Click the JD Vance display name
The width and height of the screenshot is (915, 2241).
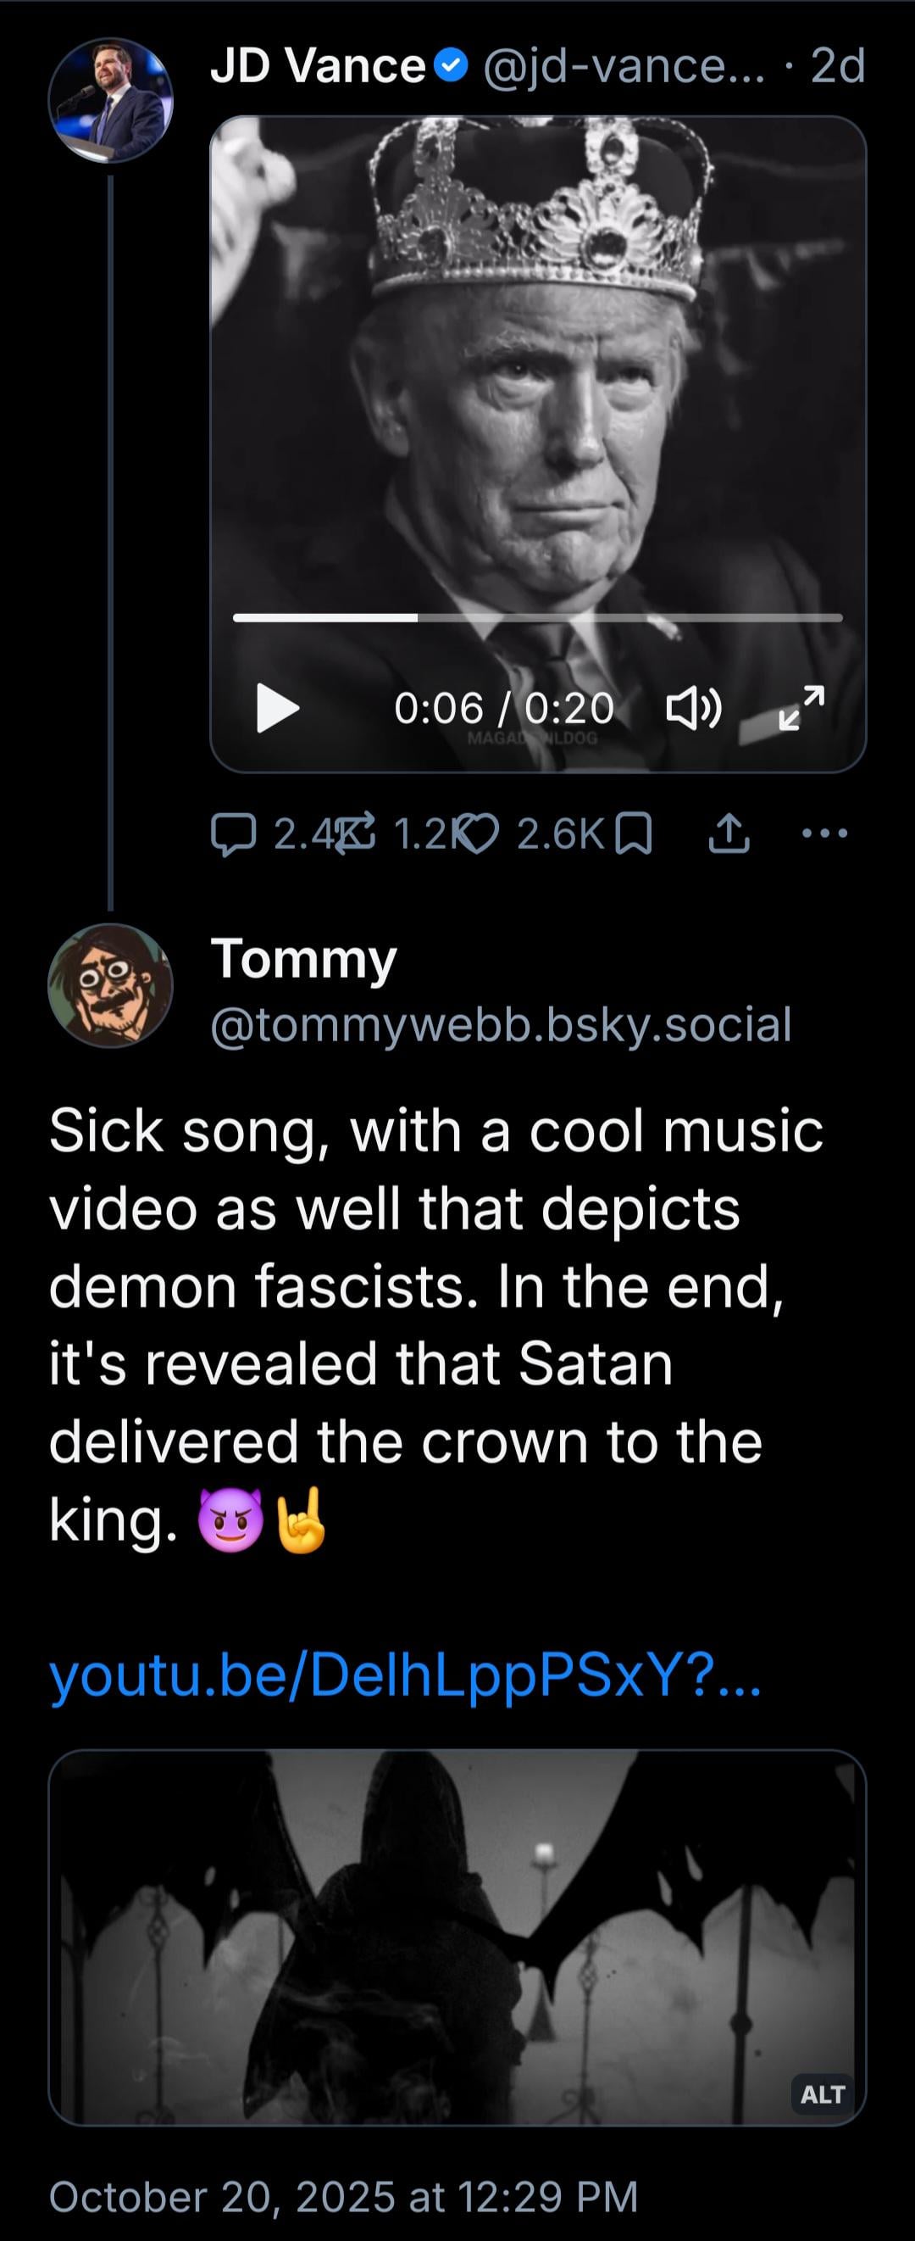[317, 66]
